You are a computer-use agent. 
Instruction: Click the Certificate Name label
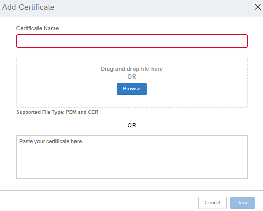click(37, 28)
